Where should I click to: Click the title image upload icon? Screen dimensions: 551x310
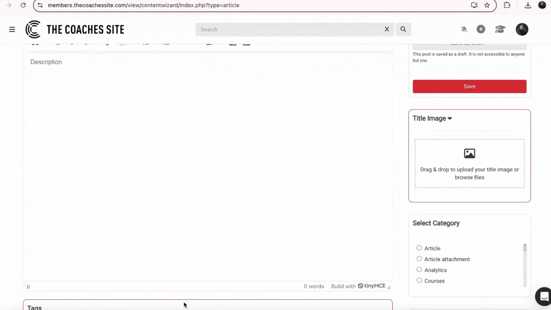point(469,154)
